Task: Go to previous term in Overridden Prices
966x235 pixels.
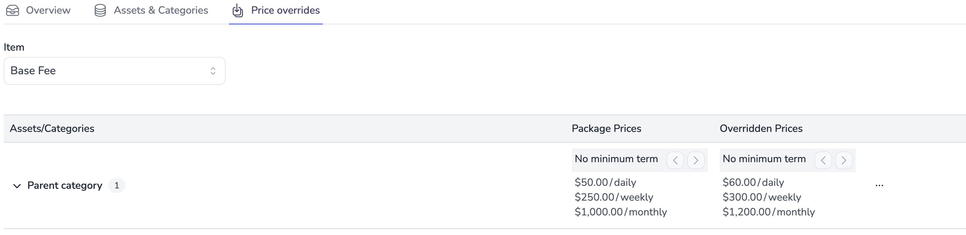Action: click(x=824, y=160)
